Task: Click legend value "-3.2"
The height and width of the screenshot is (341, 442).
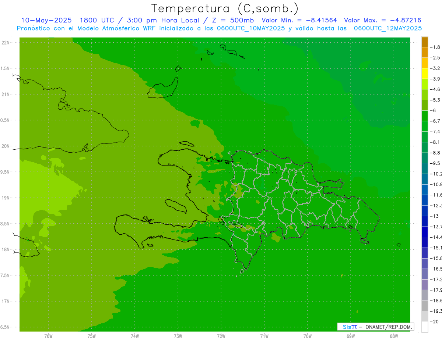Action: pos(435,68)
